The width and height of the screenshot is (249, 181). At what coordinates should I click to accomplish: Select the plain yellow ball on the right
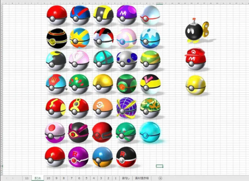pyautogui.click(x=195, y=85)
